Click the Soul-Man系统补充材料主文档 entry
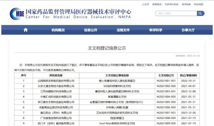The width and height of the screenshot is (214, 126). click(117, 123)
